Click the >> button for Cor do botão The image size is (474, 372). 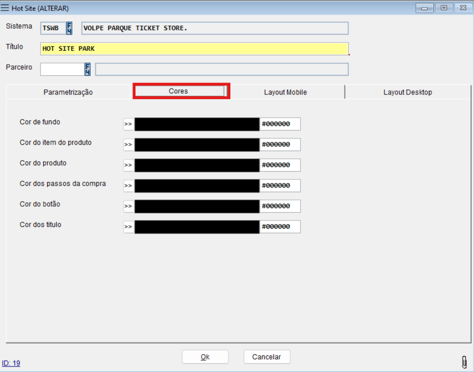coord(128,206)
